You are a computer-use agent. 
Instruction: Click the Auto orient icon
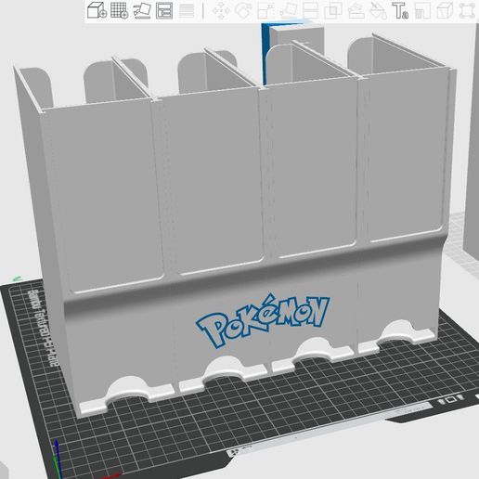(142, 10)
